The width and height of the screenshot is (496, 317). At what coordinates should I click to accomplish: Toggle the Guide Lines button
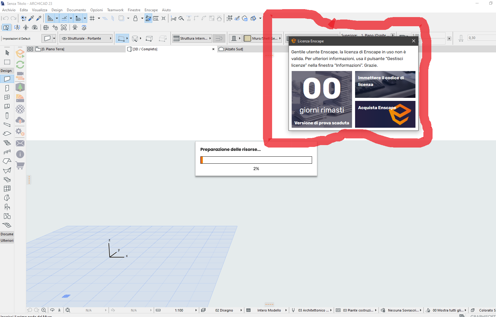tap(50, 18)
